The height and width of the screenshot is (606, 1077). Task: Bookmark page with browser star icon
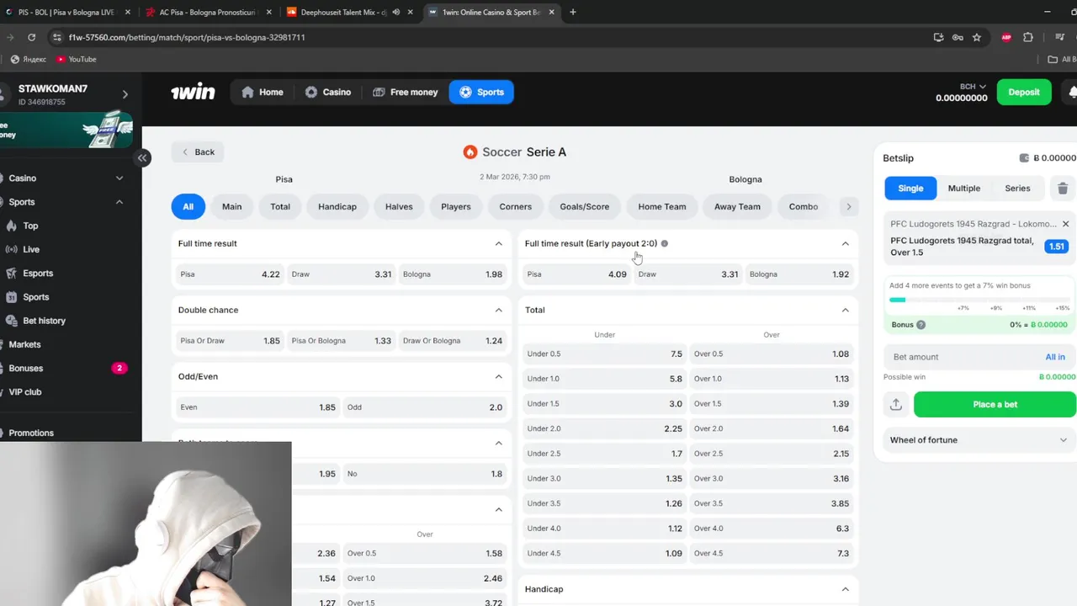(977, 37)
